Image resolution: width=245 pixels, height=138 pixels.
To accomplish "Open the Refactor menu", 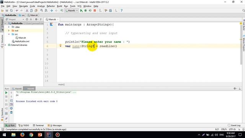I will point(51,6).
